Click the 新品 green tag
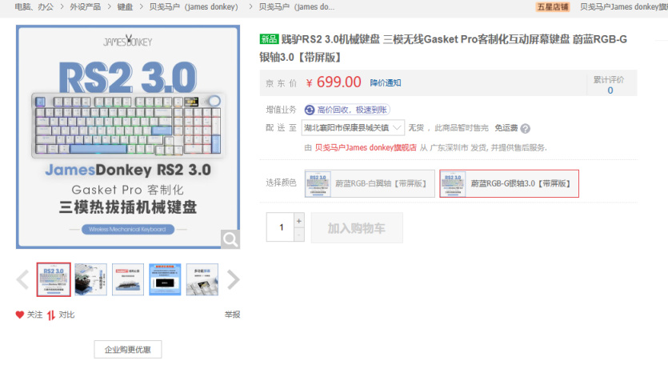The width and height of the screenshot is (668, 389). click(269, 39)
